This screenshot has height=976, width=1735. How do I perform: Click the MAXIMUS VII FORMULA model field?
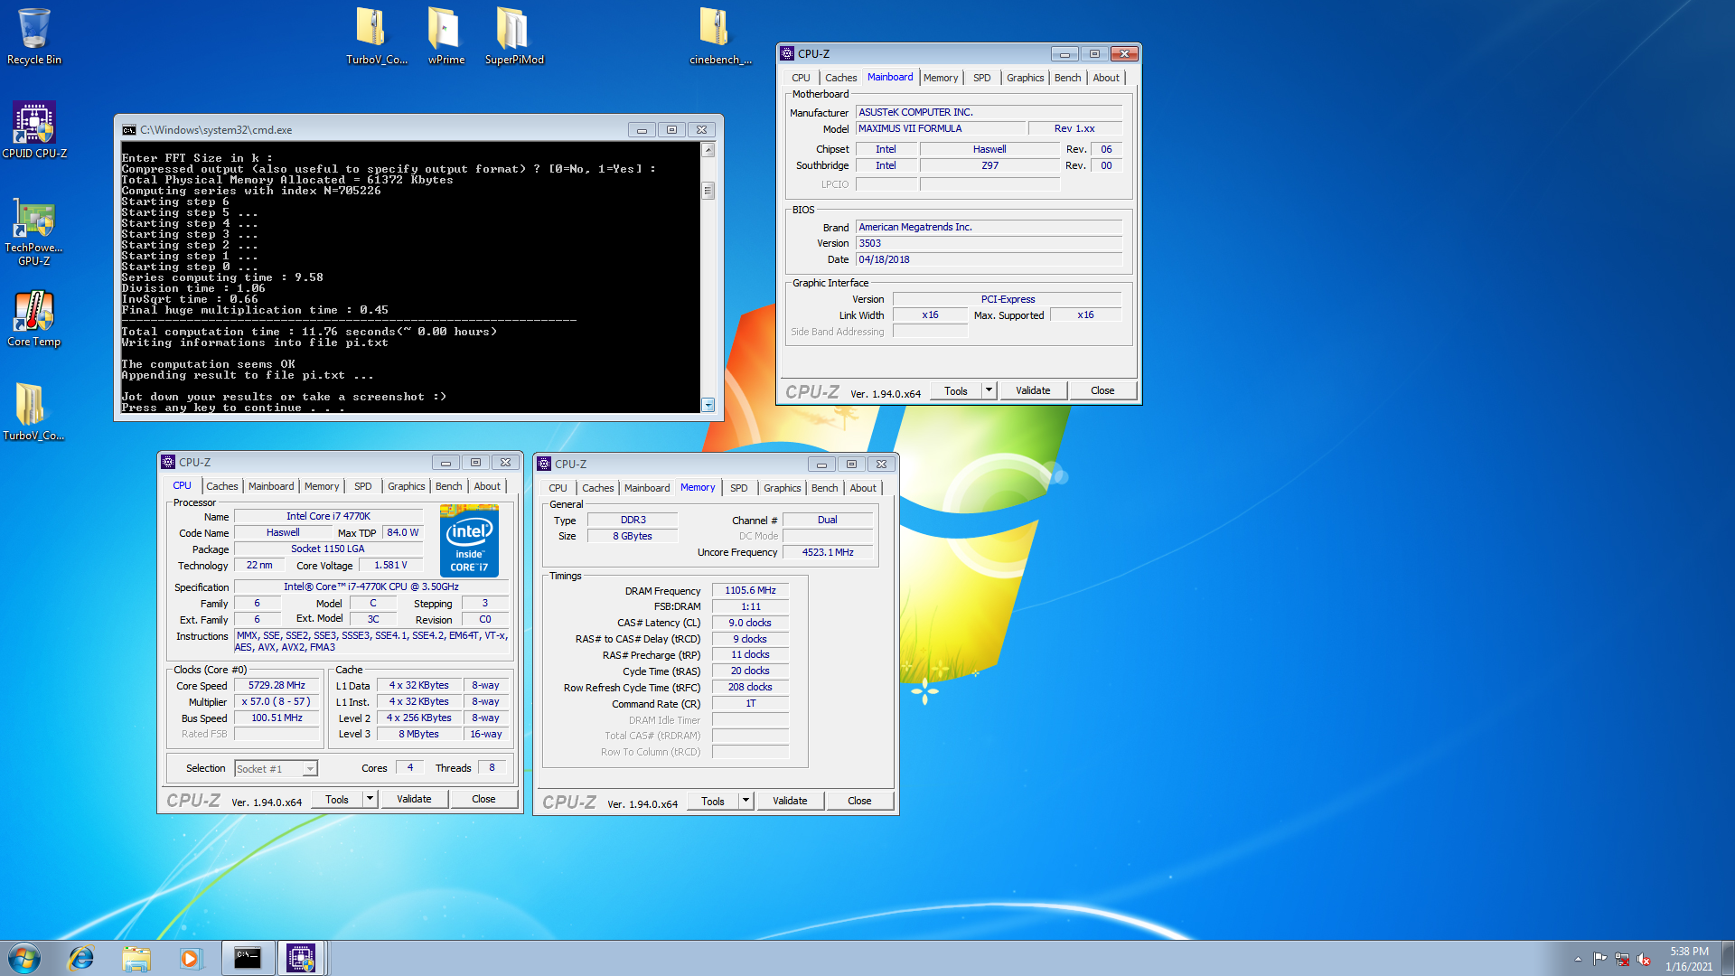coord(940,129)
